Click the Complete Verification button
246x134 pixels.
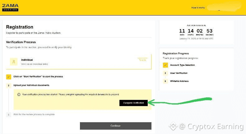(133, 103)
